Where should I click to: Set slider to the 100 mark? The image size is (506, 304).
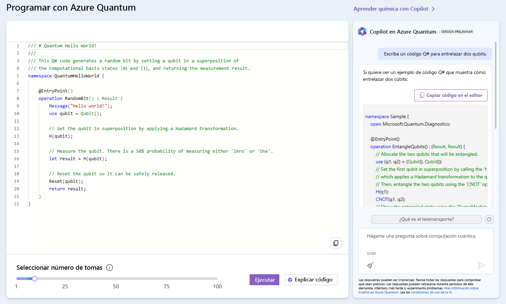tap(217, 279)
